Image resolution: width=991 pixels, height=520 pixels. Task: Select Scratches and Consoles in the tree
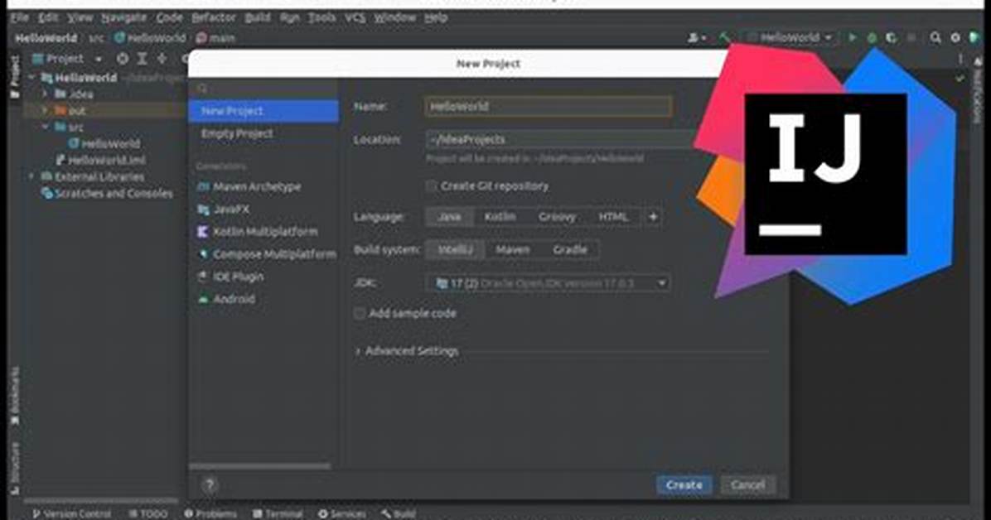(106, 193)
